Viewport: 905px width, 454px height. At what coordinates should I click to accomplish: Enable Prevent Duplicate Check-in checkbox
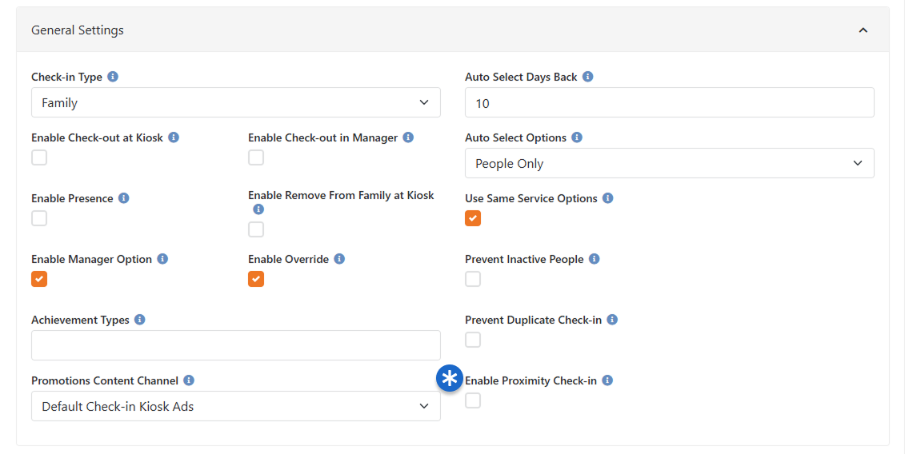coord(473,340)
